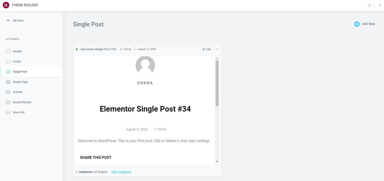384x181 pixels.
Task: Click the green published status dot
Action: coord(76,49)
